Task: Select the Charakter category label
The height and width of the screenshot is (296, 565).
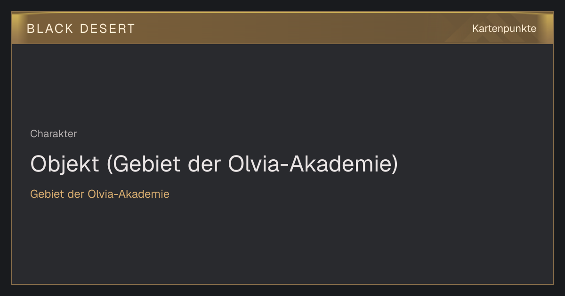Action: (54, 134)
